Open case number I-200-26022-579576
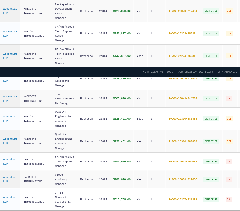 (183, 78)
